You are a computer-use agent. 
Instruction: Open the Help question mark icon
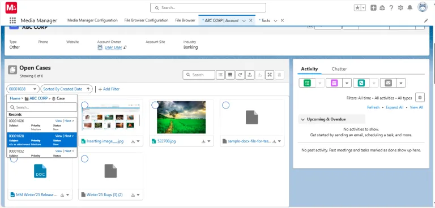[391, 8]
